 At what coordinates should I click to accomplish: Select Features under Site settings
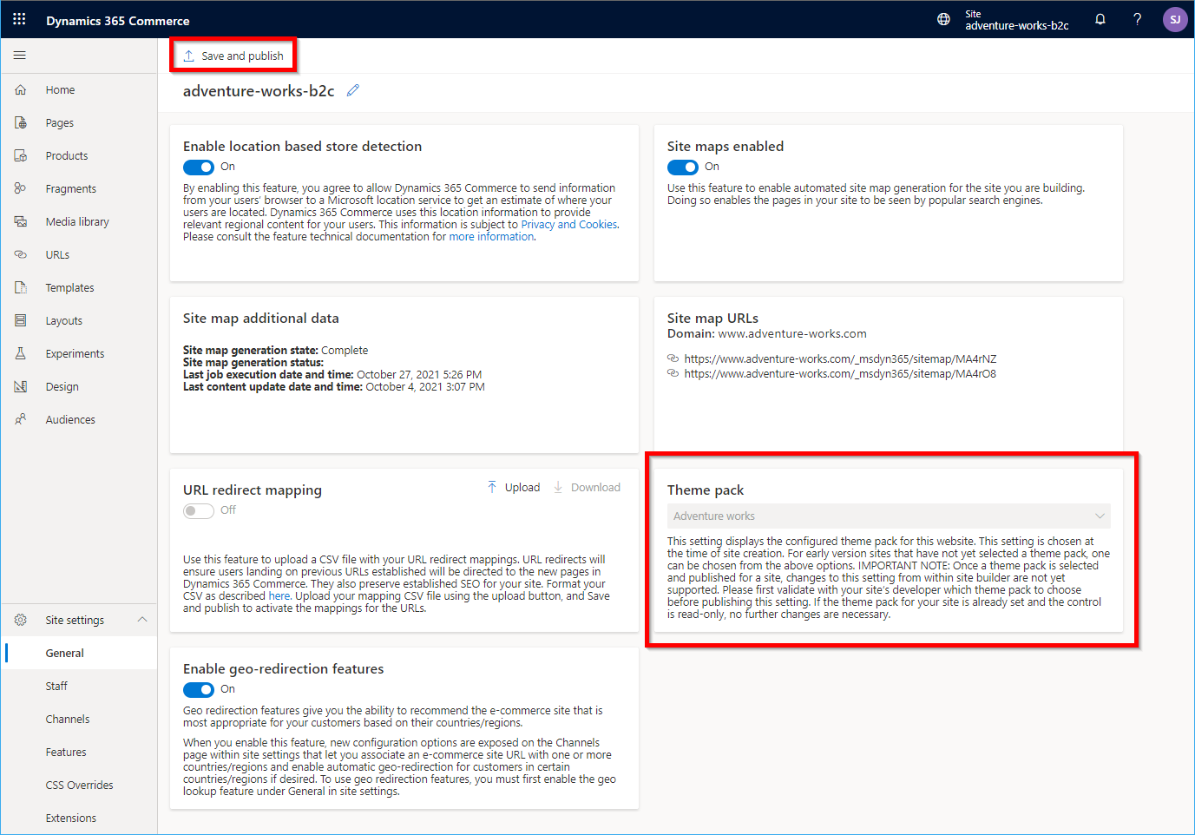click(66, 753)
